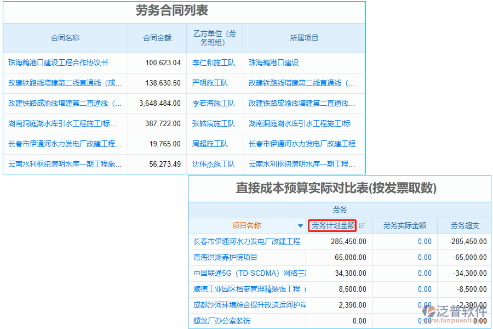Click the 劳务 group header tab

(x=340, y=210)
